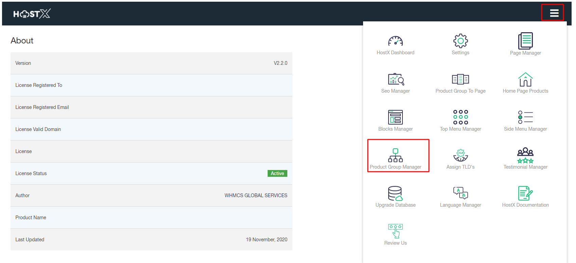Open the hamburger menu icon
Image resolution: width=576 pixels, height=263 pixels.
[x=554, y=13]
